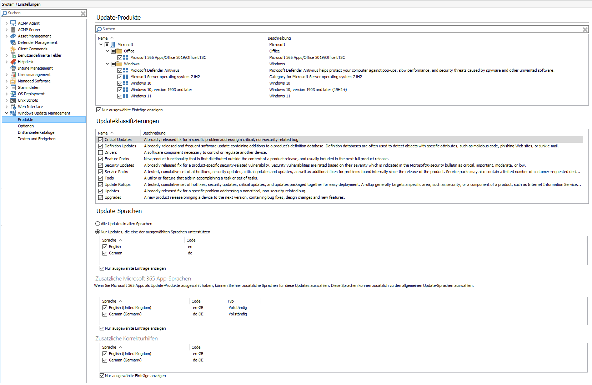Enable the Drivers classification checkbox
This screenshot has width=592, height=385.
click(x=101, y=152)
